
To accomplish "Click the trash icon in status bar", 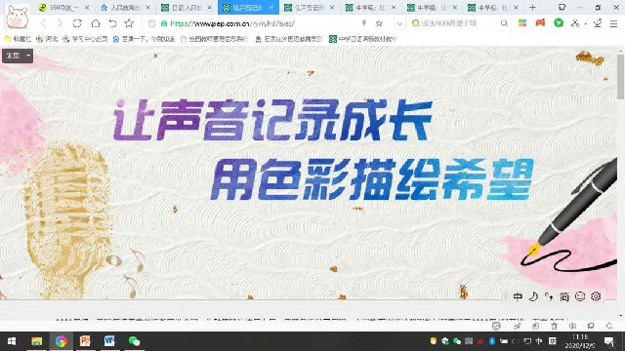I will (x=554, y=326).
